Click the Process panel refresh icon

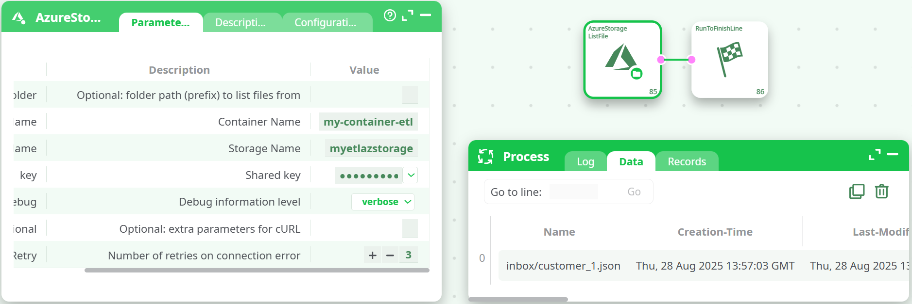click(485, 157)
